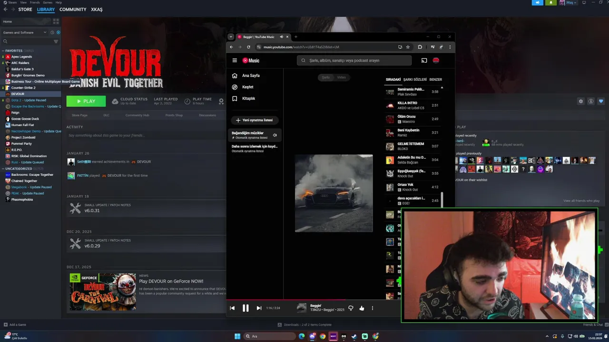Open Steam COMMUNITY tab

[x=73, y=9]
